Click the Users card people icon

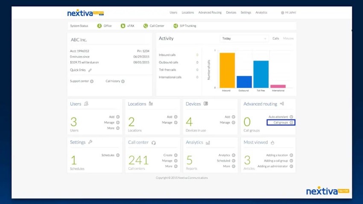pyautogui.click(x=86, y=103)
